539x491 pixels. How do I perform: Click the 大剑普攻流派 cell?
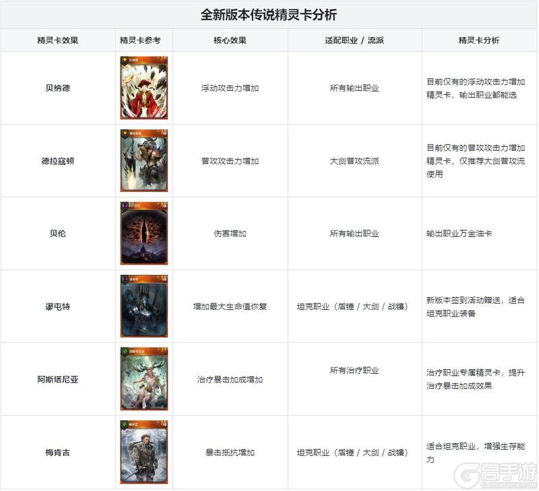click(354, 161)
